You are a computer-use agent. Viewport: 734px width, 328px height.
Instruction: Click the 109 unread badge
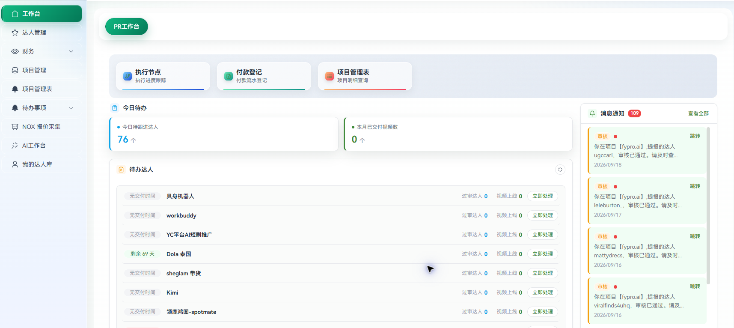click(634, 113)
